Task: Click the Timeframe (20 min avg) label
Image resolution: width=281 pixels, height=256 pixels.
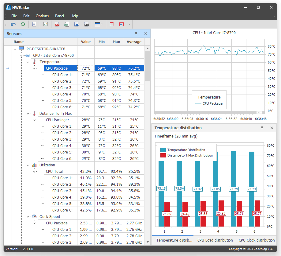Action: 176,136
